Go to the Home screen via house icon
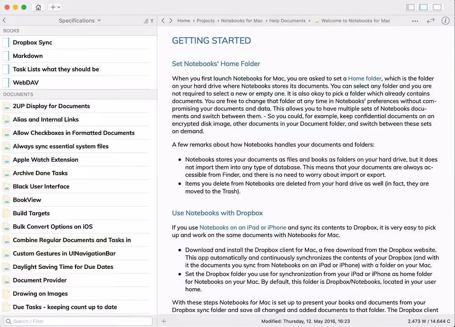 click(x=38, y=7)
